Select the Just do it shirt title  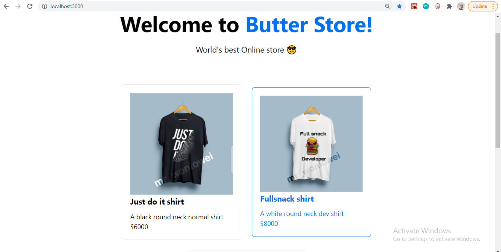[x=157, y=202]
